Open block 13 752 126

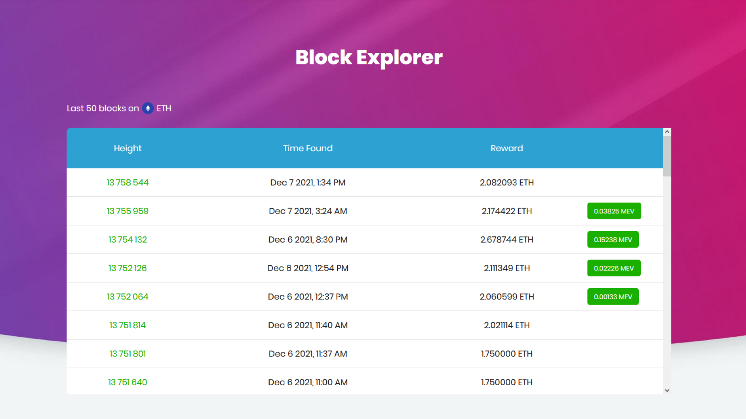[x=127, y=268]
